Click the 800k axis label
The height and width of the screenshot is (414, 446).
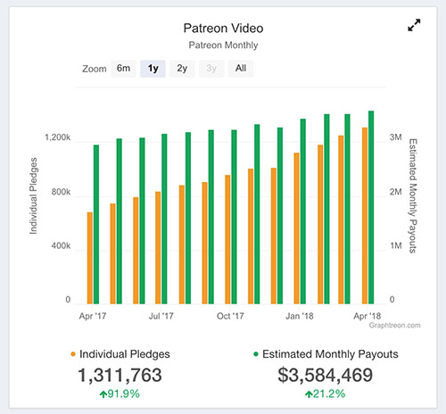pos(61,192)
